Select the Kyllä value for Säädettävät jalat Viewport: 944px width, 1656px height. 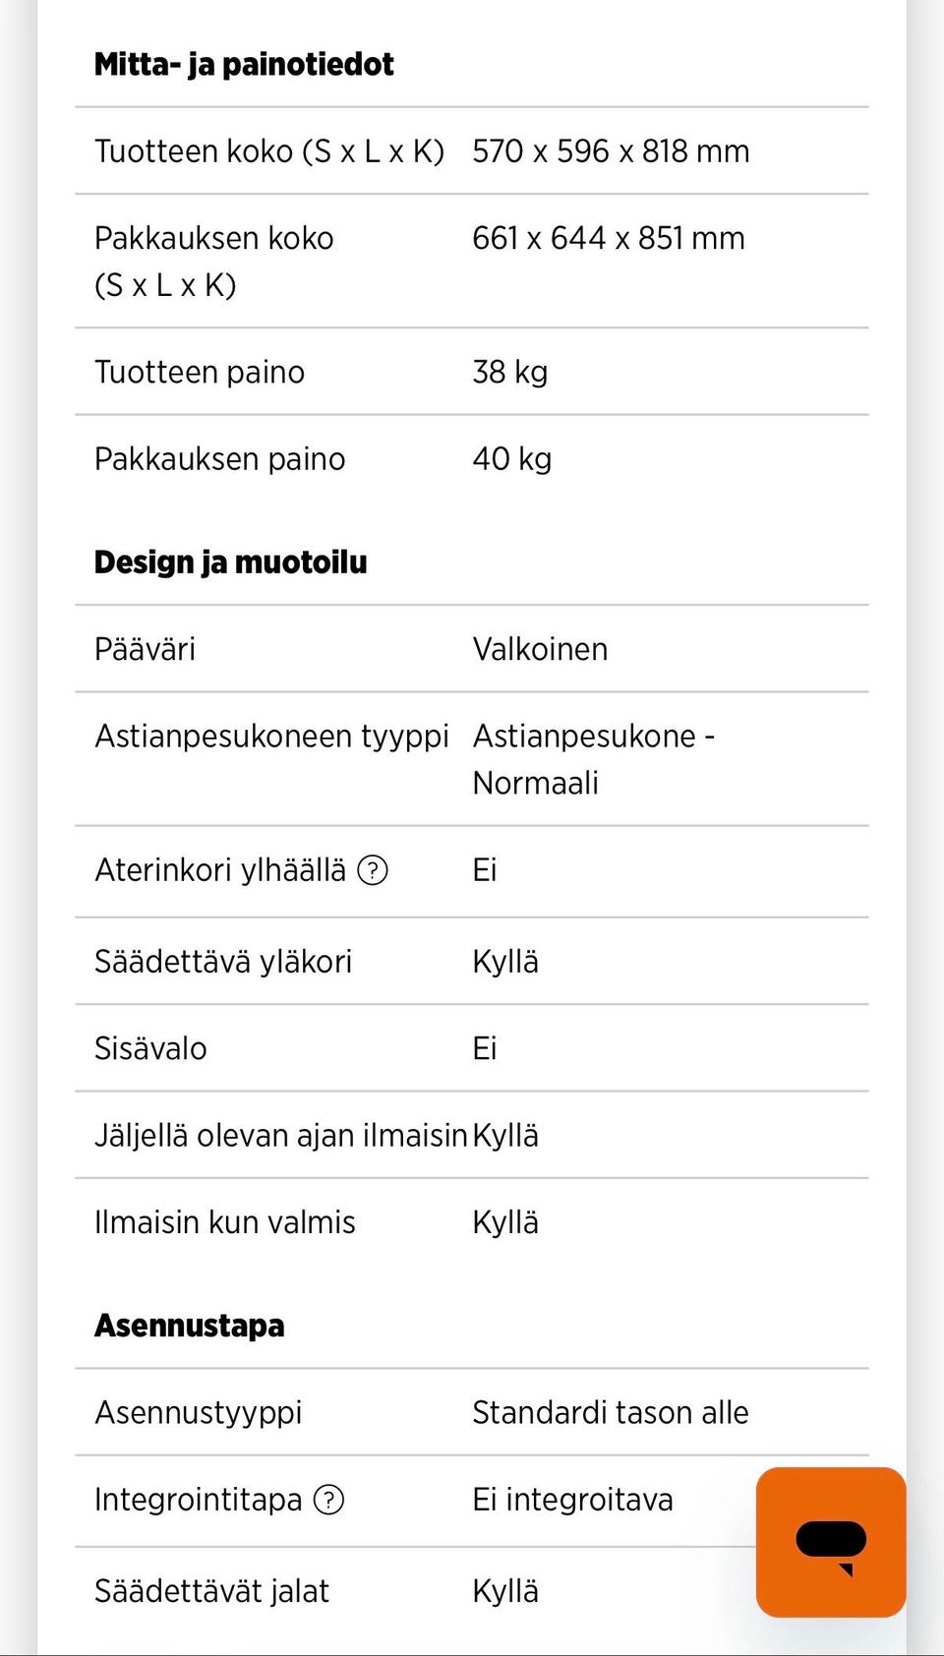pos(505,1589)
